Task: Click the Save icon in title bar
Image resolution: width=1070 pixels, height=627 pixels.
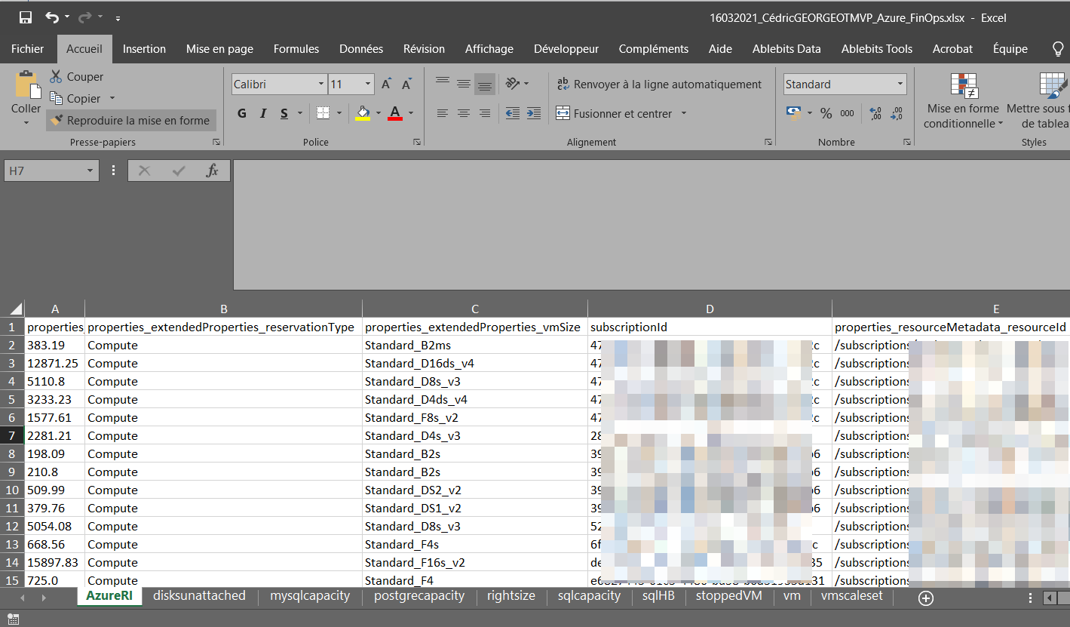Action: 26,17
